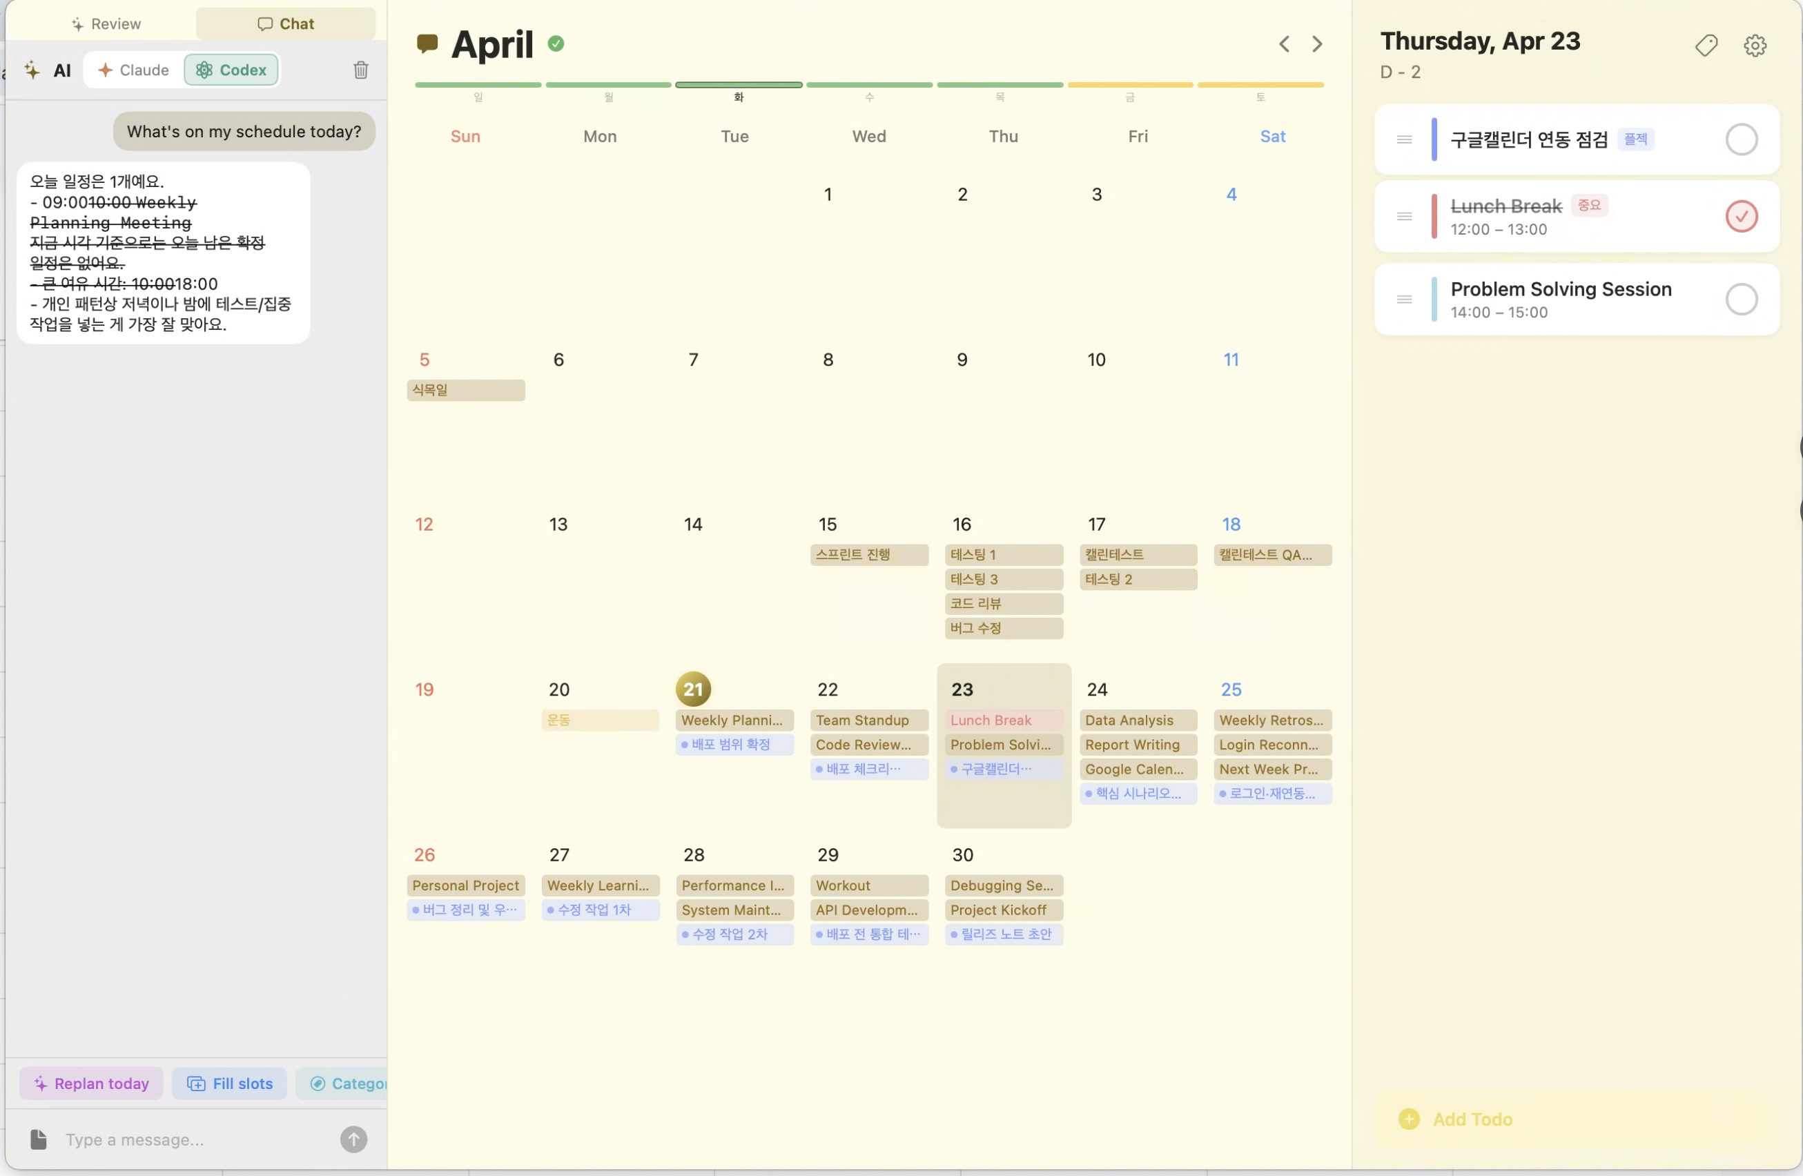Select the Codex AI model option

click(x=231, y=70)
